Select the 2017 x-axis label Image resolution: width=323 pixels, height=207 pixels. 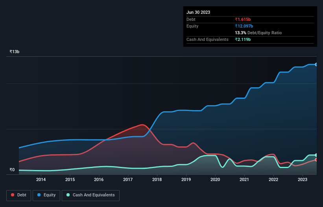click(x=128, y=179)
